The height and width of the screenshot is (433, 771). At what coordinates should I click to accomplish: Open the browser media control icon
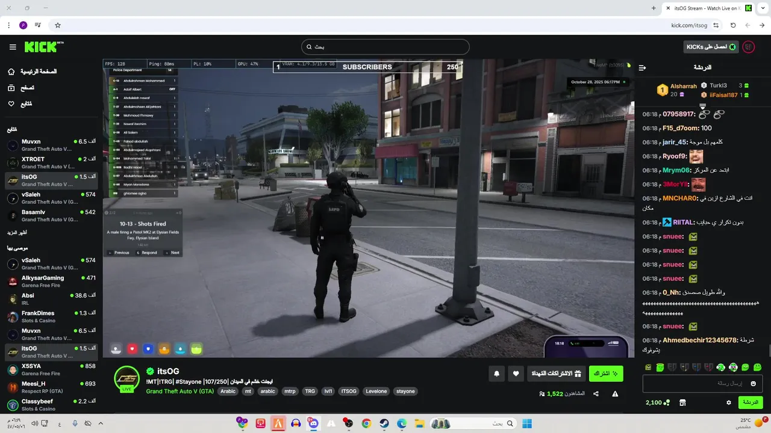[38, 25]
